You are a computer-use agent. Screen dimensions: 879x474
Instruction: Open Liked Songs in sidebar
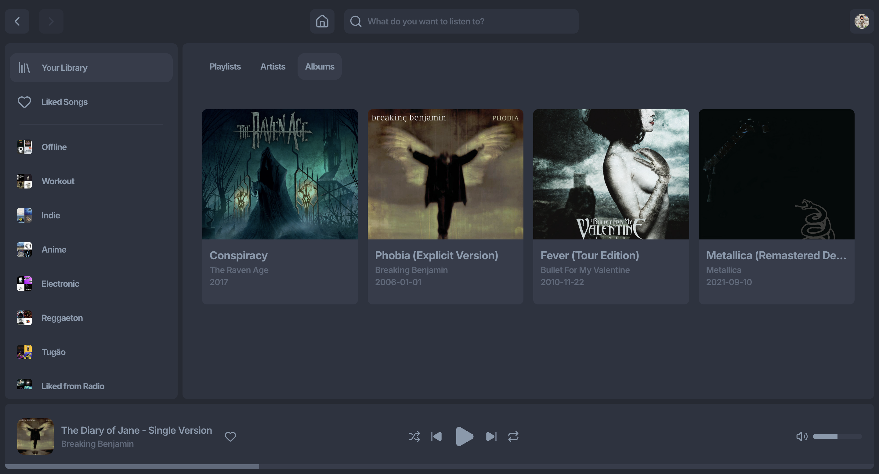(64, 102)
